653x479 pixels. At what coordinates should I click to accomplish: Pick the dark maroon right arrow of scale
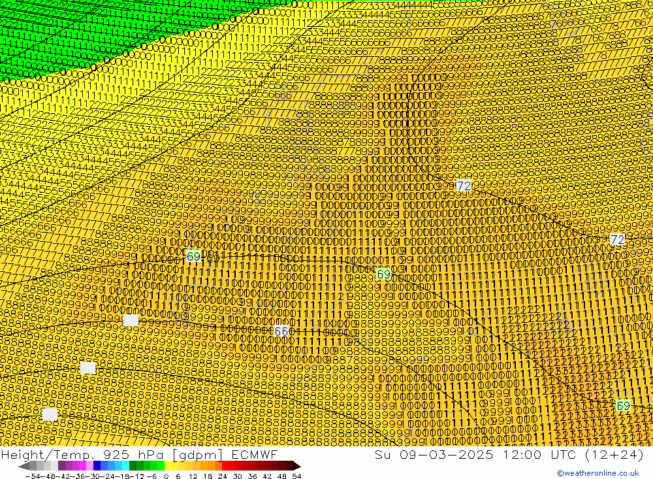296,466
